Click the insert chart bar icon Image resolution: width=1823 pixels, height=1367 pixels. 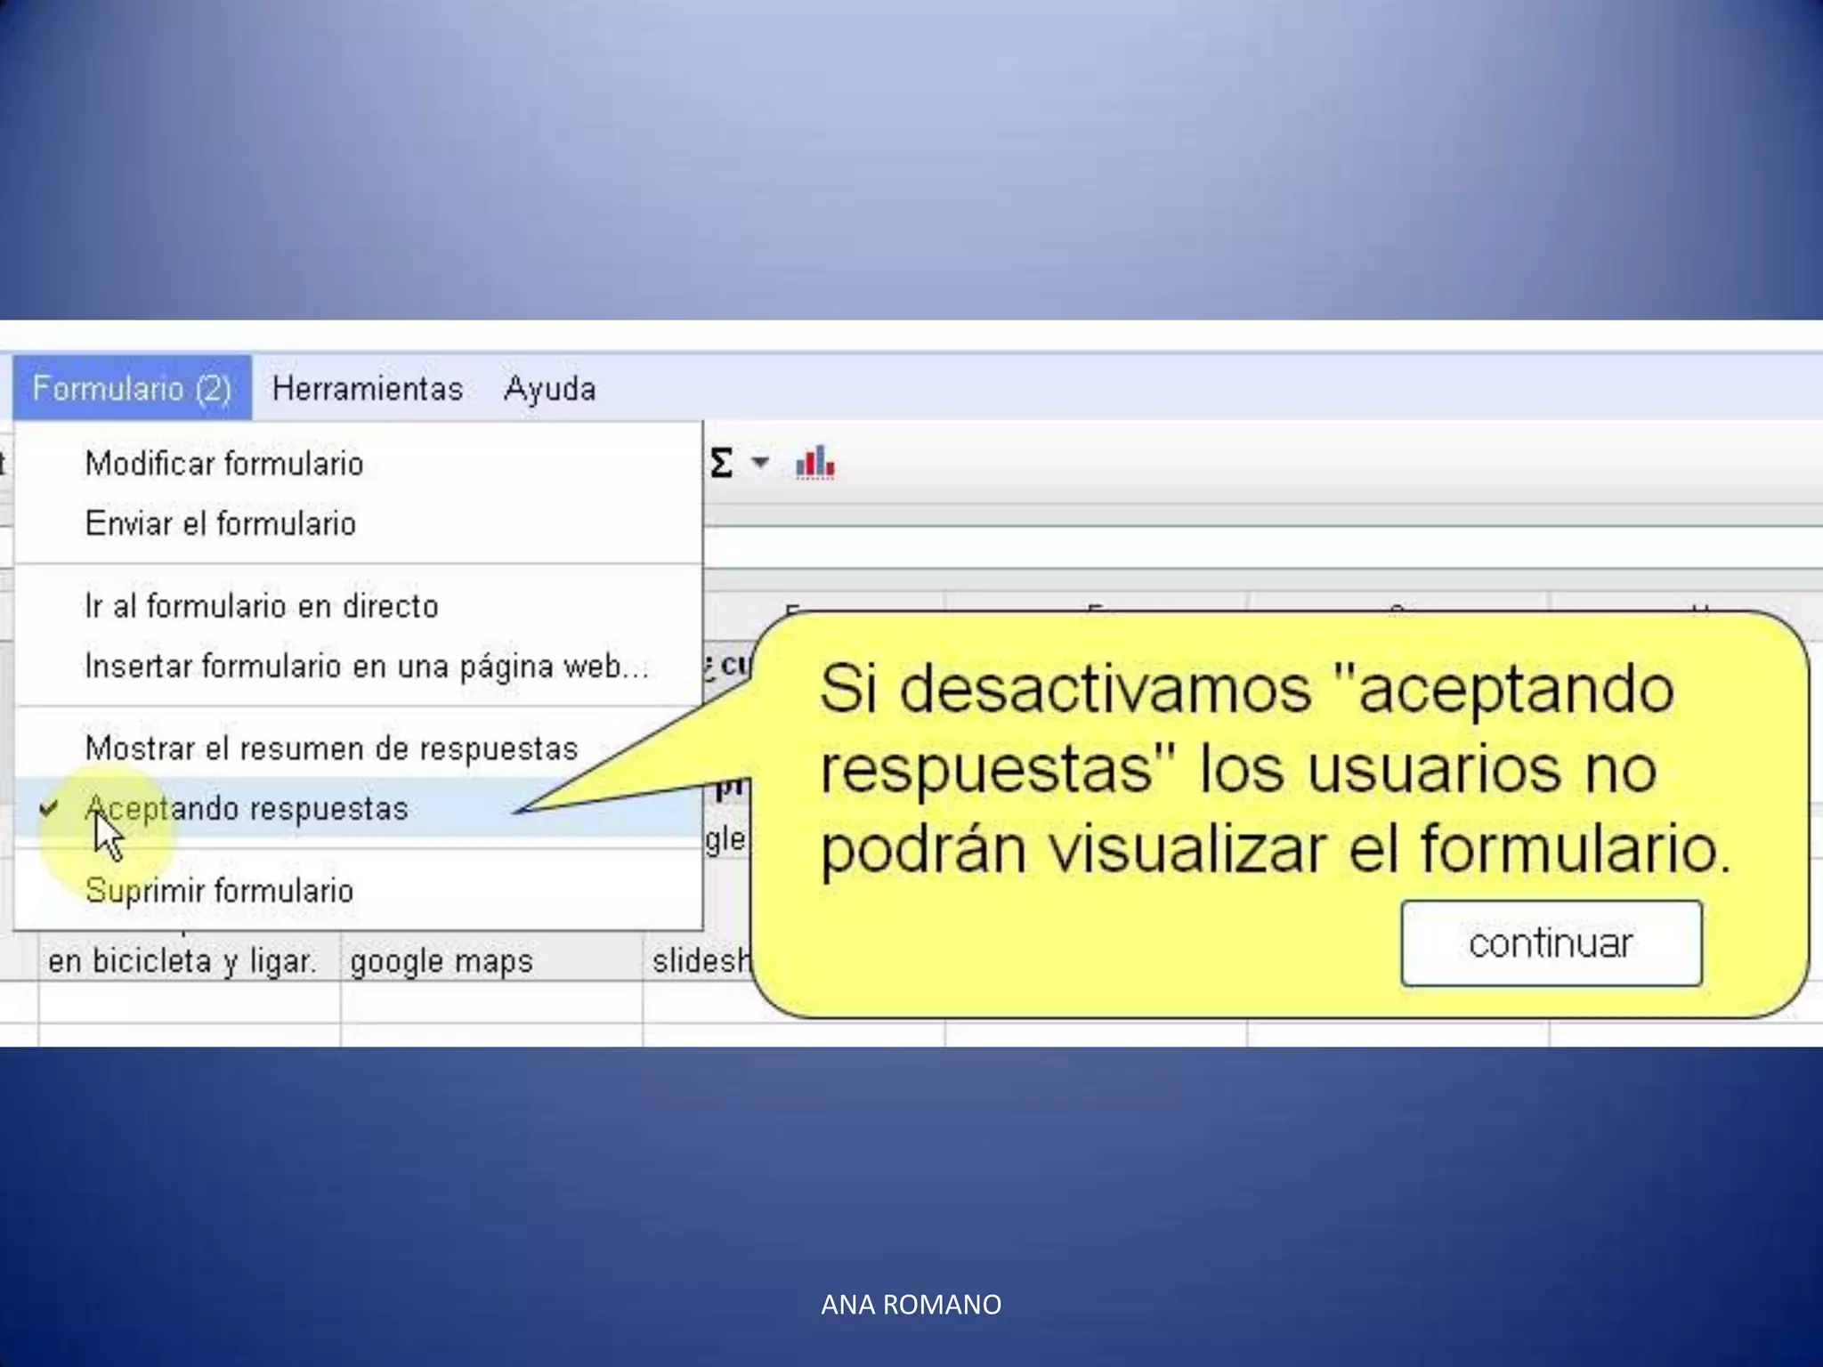(814, 463)
